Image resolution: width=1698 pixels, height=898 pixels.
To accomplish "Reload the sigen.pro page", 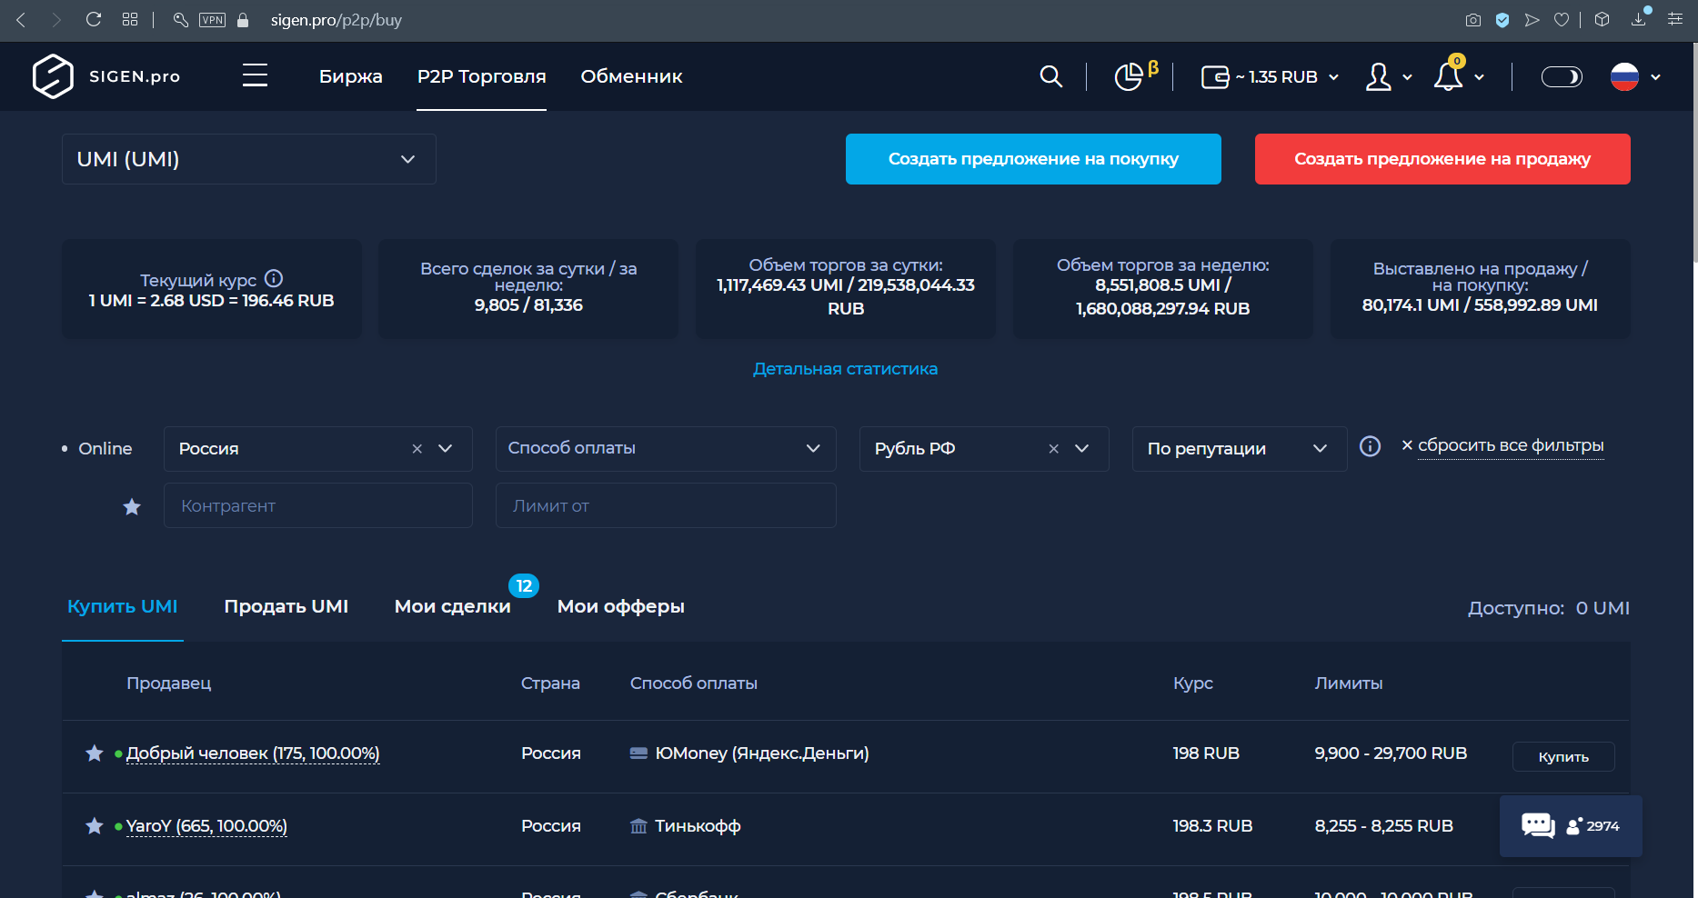I will pos(93,19).
